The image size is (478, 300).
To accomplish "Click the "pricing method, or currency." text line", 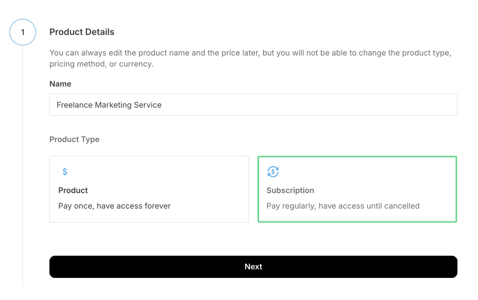I will [101, 64].
